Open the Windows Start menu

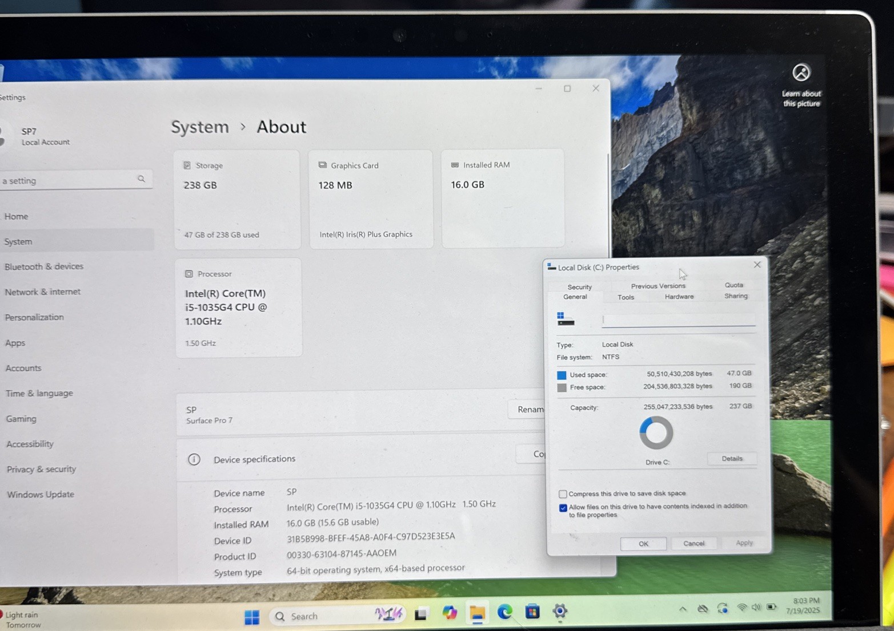click(252, 617)
